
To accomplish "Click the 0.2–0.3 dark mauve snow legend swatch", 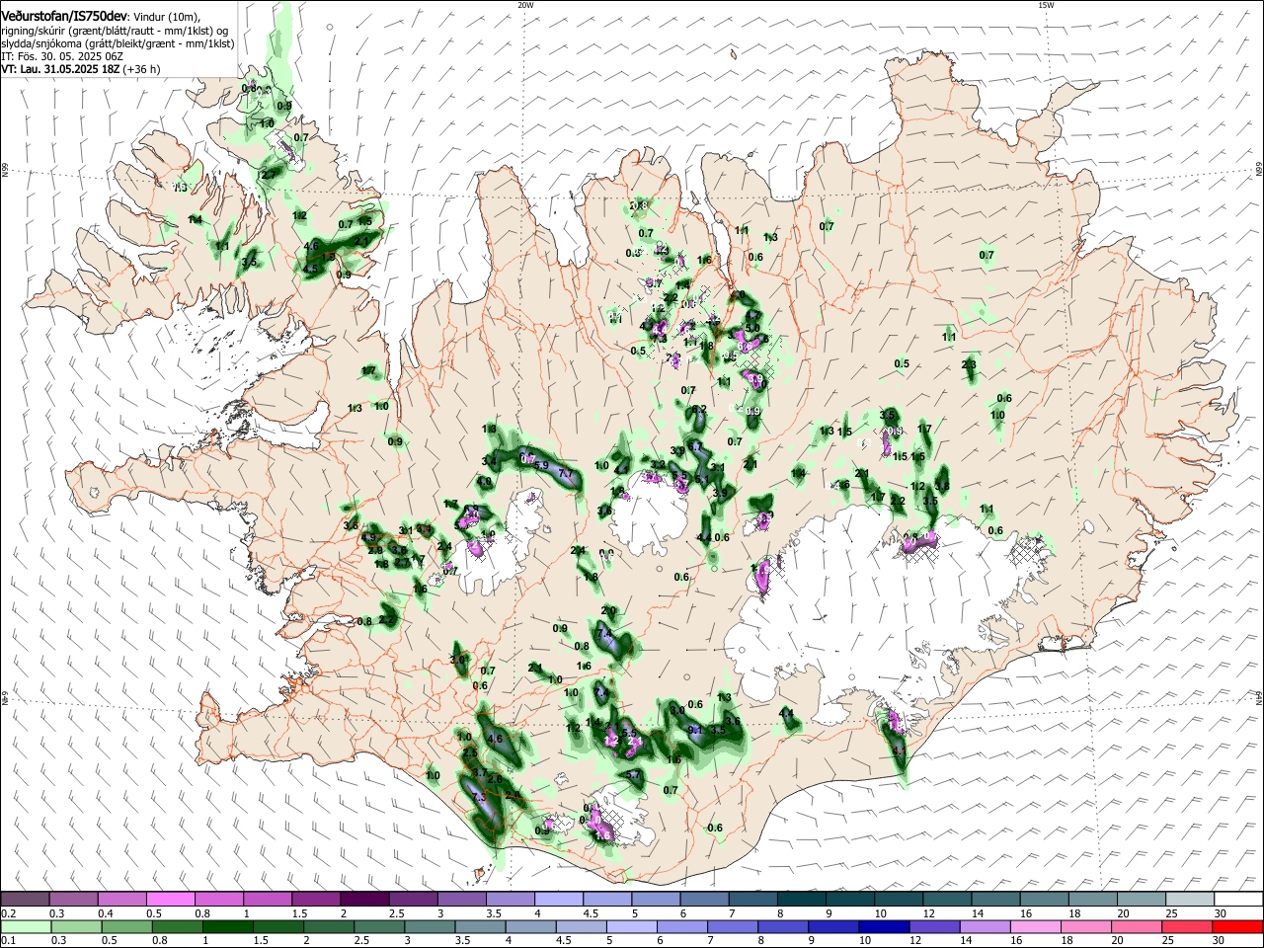I will (x=26, y=899).
